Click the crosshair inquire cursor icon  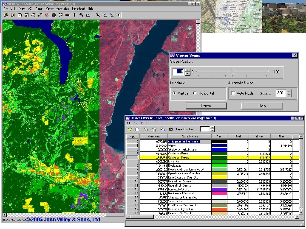(74, 15)
